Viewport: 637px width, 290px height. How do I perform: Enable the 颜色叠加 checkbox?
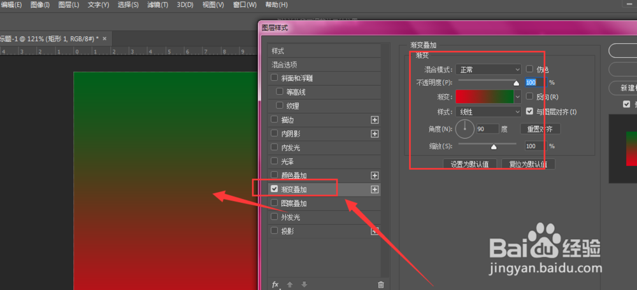pyautogui.click(x=274, y=176)
